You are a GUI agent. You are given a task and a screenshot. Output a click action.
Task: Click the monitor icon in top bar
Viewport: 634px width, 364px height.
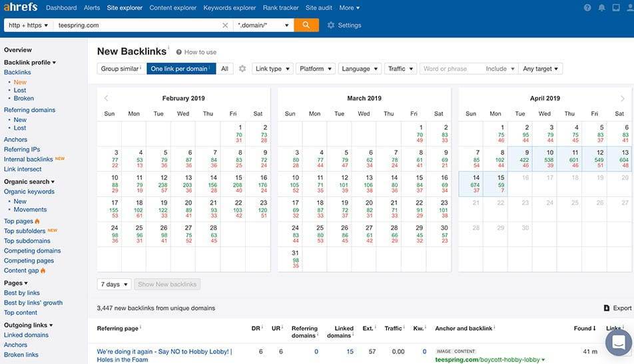(616, 8)
